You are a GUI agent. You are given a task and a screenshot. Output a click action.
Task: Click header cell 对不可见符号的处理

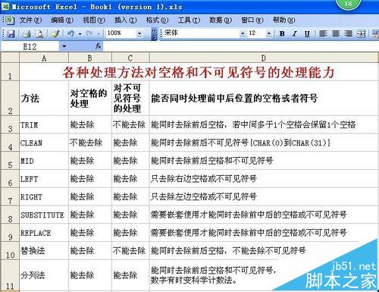(x=130, y=99)
